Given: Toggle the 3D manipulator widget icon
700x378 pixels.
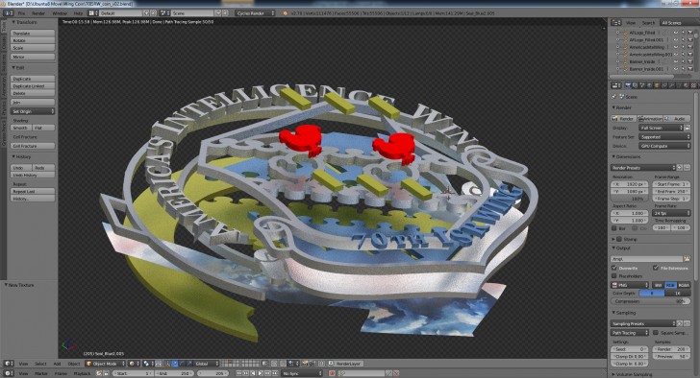Looking at the screenshot, I should [x=168, y=364].
